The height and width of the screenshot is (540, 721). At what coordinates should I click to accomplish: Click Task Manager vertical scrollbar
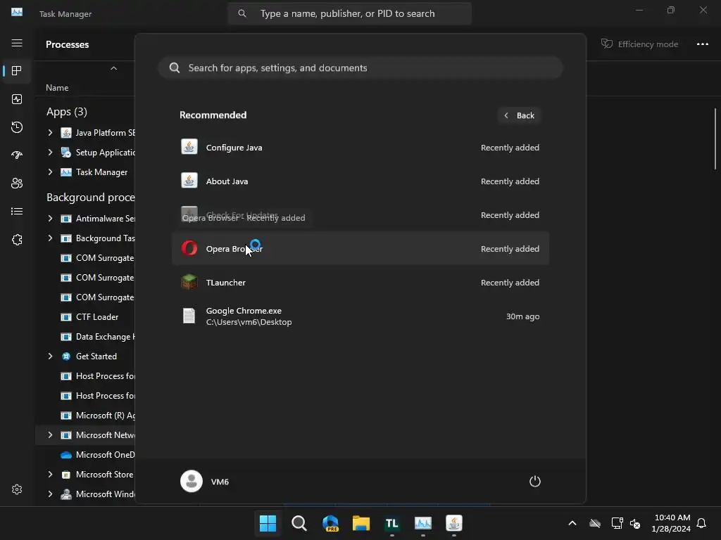[x=715, y=139]
